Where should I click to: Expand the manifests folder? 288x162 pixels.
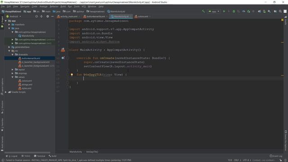click(x=9, y=25)
